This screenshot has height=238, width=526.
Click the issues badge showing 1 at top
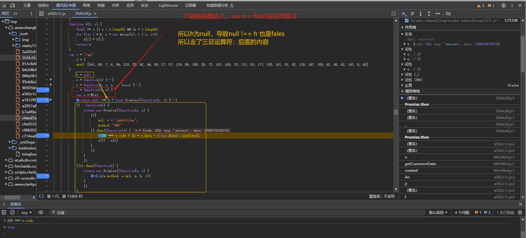(491, 5)
